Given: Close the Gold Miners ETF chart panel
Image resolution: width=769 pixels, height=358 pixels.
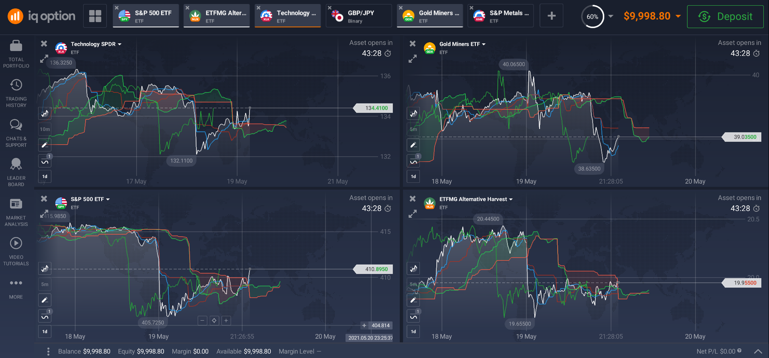Looking at the screenshot, I should click(x=413, y=43).
